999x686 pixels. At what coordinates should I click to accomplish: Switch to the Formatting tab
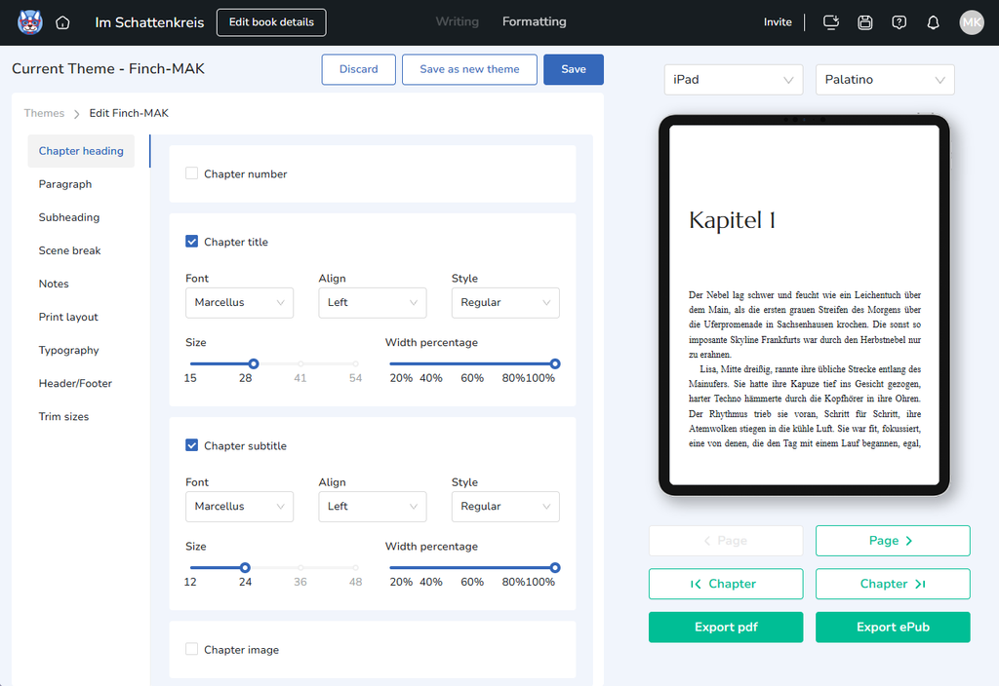pyautogui.click(x=534, y=21)
